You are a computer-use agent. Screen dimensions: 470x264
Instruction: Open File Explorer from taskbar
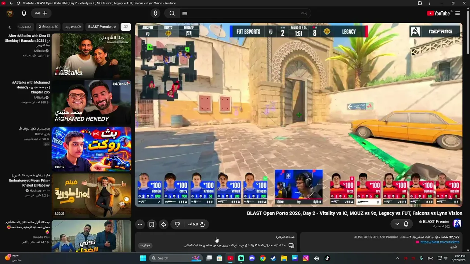tap(284, 258)
